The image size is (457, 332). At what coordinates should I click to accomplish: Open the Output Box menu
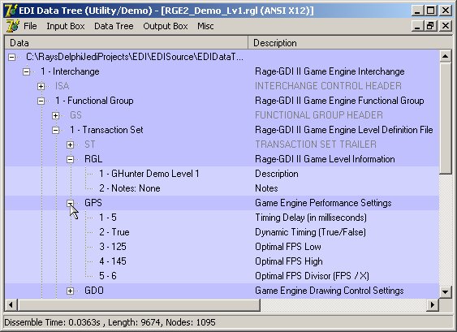point(166,26)
